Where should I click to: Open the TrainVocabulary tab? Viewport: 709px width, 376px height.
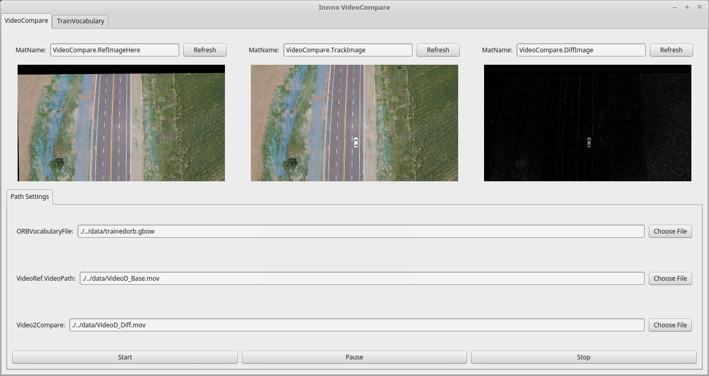pos(80,21)
